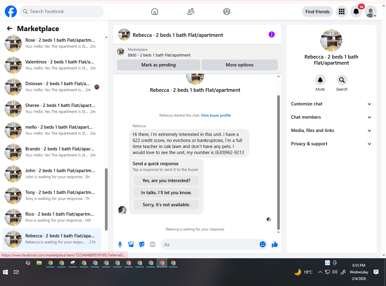Screen dimensions: 386x286
Task: Open File Explorer from the taskbar
Action: click(39, 263)
